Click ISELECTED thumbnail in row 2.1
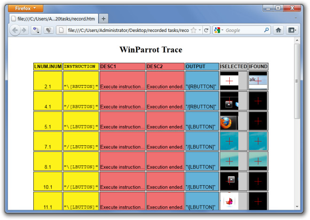 click(x=229, y=81)
